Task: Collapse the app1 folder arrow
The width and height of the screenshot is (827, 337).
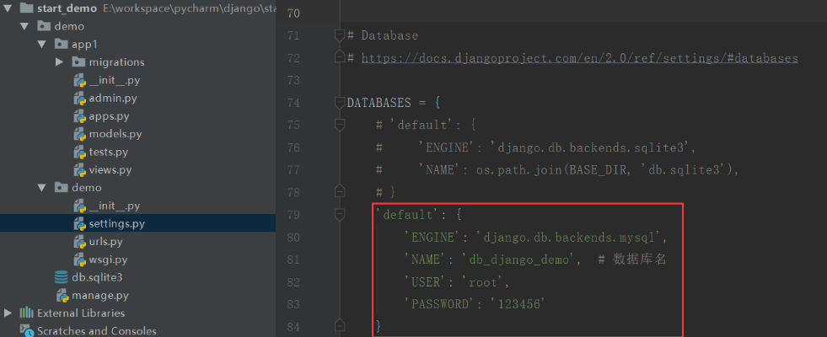Action: (x=42, y=45)
